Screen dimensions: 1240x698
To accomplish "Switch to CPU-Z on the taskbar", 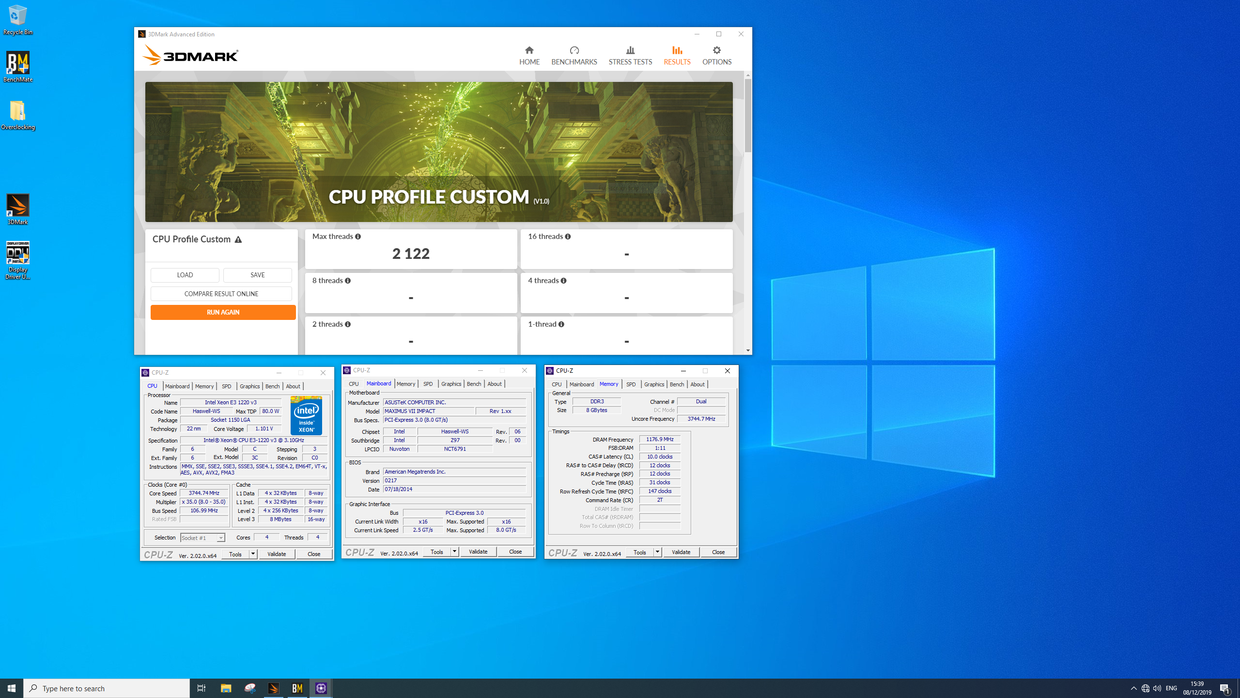I will [321, 688].
